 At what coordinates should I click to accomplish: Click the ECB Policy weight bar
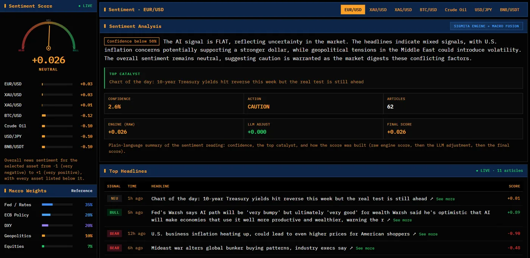click(57, 215)
